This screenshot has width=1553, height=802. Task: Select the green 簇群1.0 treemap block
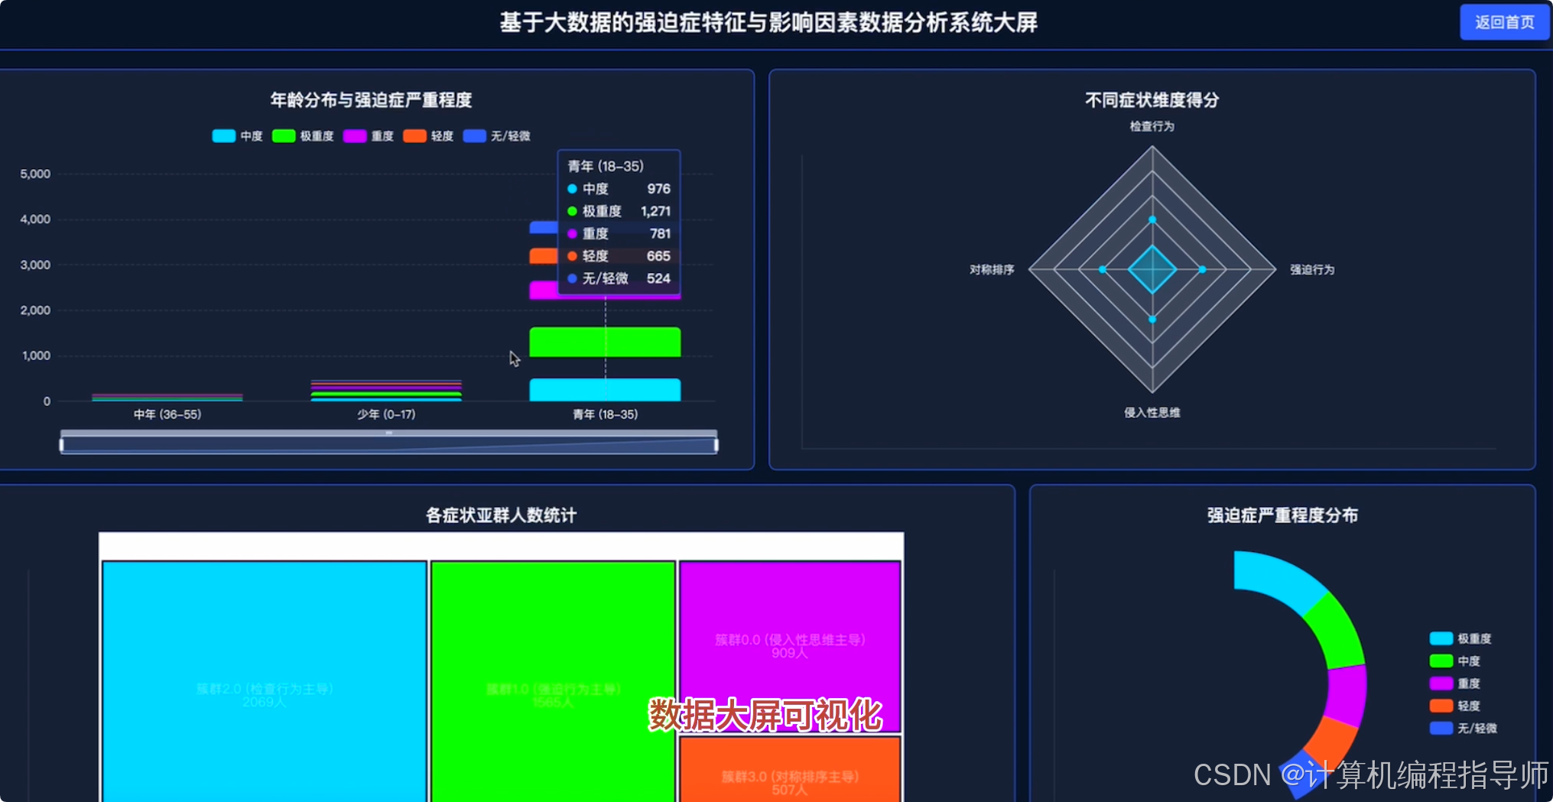coord(553,680)
